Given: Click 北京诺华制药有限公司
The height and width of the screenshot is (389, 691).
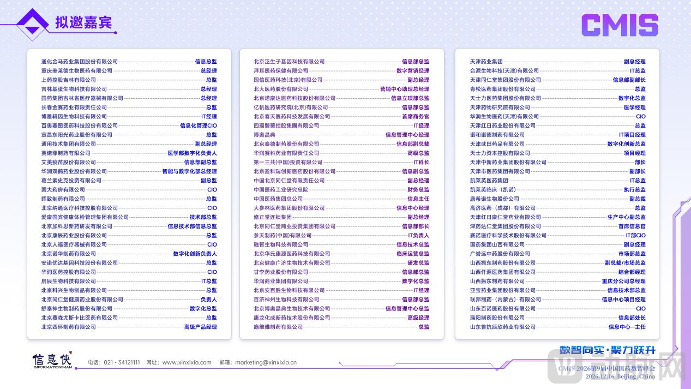Looking at the screenshot, I should [68, 254].
